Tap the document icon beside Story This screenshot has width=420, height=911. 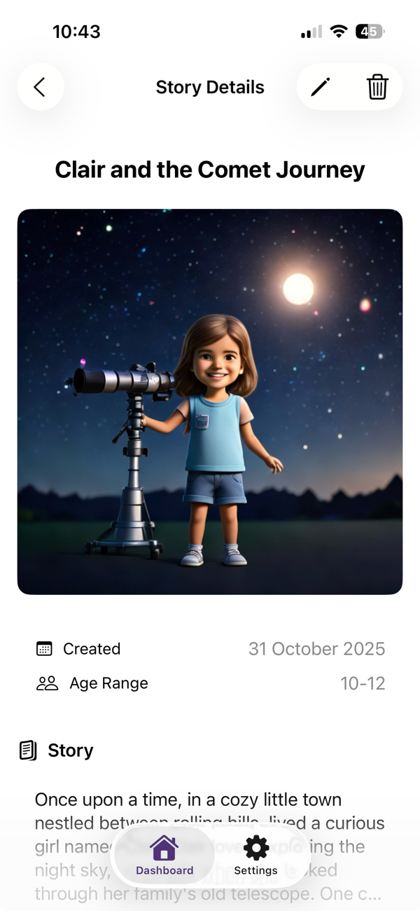click(x=28, y=751)
